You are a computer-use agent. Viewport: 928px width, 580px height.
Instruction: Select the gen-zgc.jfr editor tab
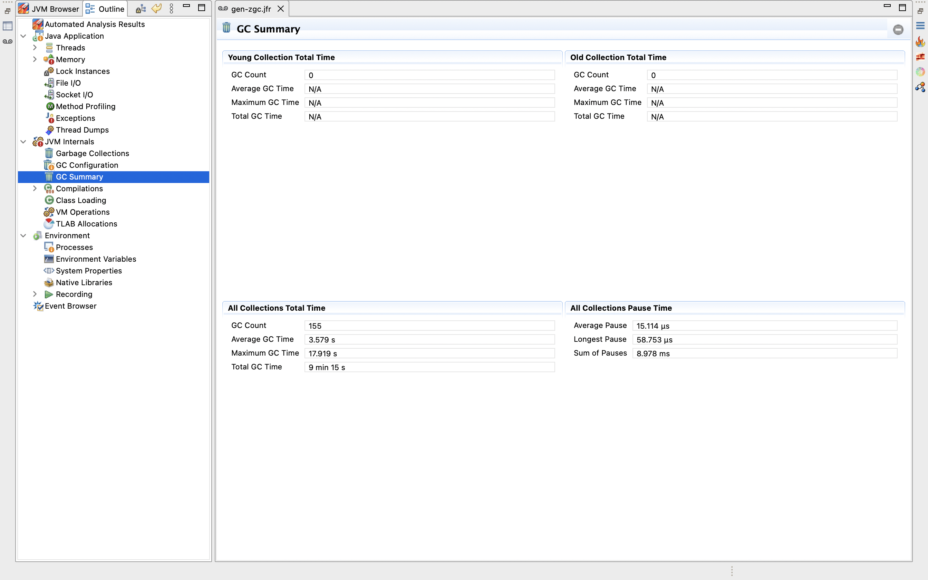click(250, 9)
